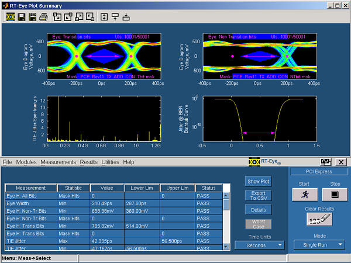Click the first plot layout icon after the printer
The height and width of the screenshot is (263, 351).
coord(57,17)
